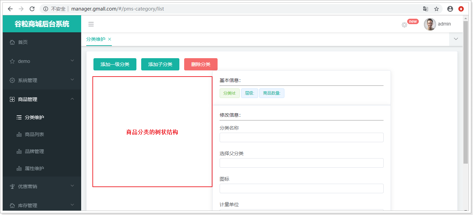This screenshot has height=215, width=473.
Task: Open the tabs dropdown chevron
Action: click(456, 39)
